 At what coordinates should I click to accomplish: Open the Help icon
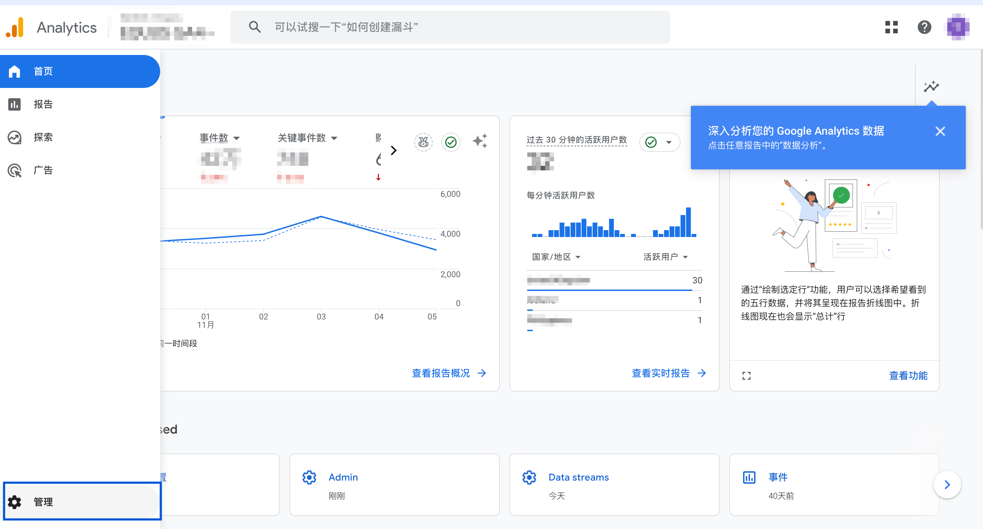point(924,27)
